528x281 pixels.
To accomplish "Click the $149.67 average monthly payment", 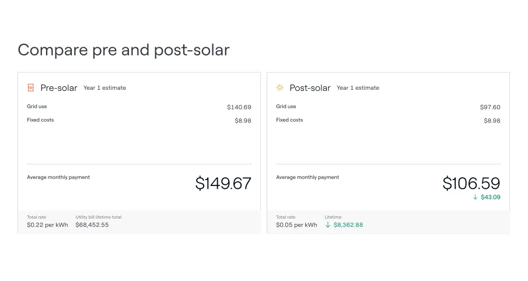I will 223,184.
